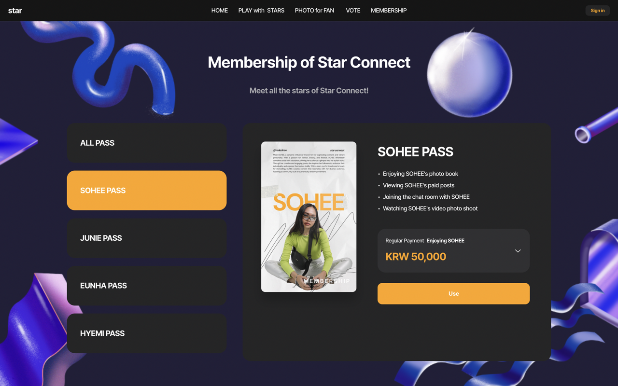The image size is (618, 386).
Task: Pick the HYEMI PASS tab
Action: click(x=147, y=333)
